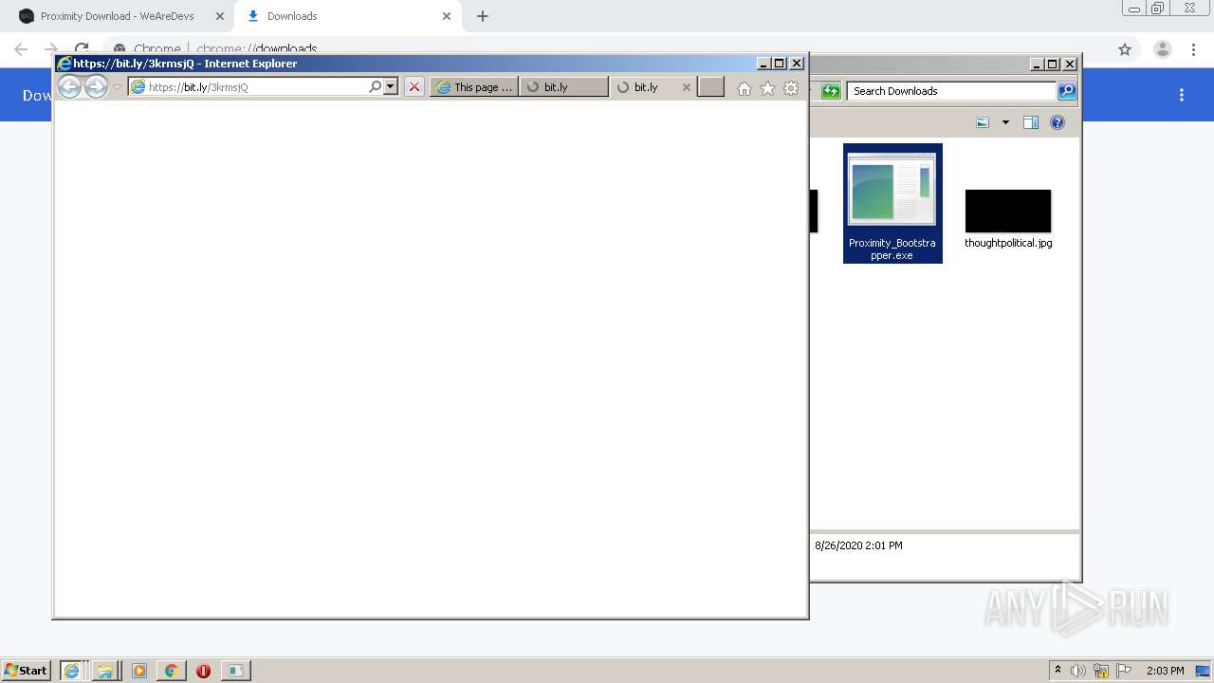This screenshot has width=1214, height=683.
Task: Close the Downloads Chrome tab
Action: point(447,16)
